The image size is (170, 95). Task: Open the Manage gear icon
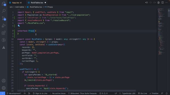click(x=4, y=88)
